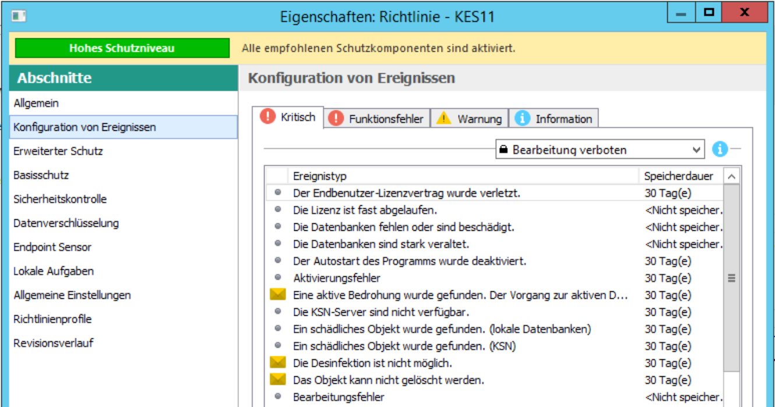Image resolution: width=775 pixels, height=407 pixels.
Task: Click '<Nicht speicher.' value of Bearbeitungsfehler row
Action: point(684,397)
